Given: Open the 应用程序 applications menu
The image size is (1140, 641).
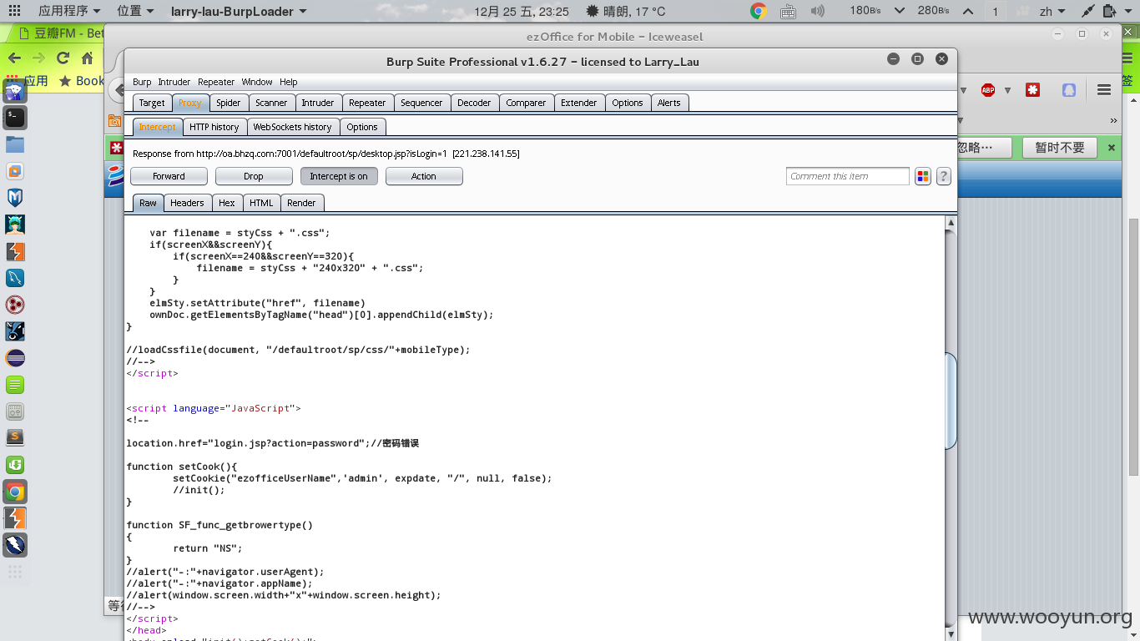Looking at the screenshot, I should 69,12.
